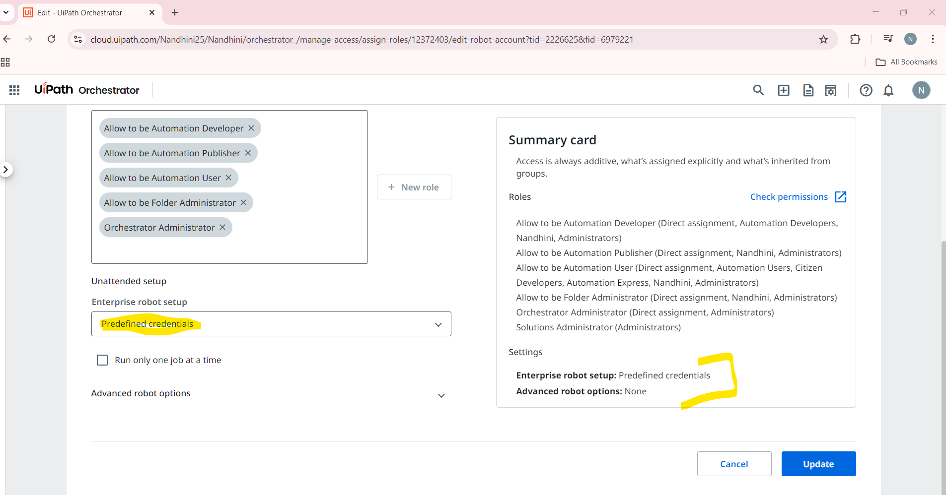Image resolution: width=946 pixels, height=495 pixels.
Task: Cancel editing the robot account
Action: pyautogui.click(x=734, y=464)
